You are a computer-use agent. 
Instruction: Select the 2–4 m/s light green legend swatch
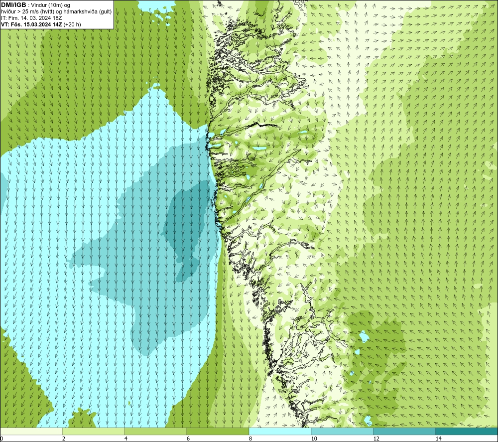[x=94, y=431]
